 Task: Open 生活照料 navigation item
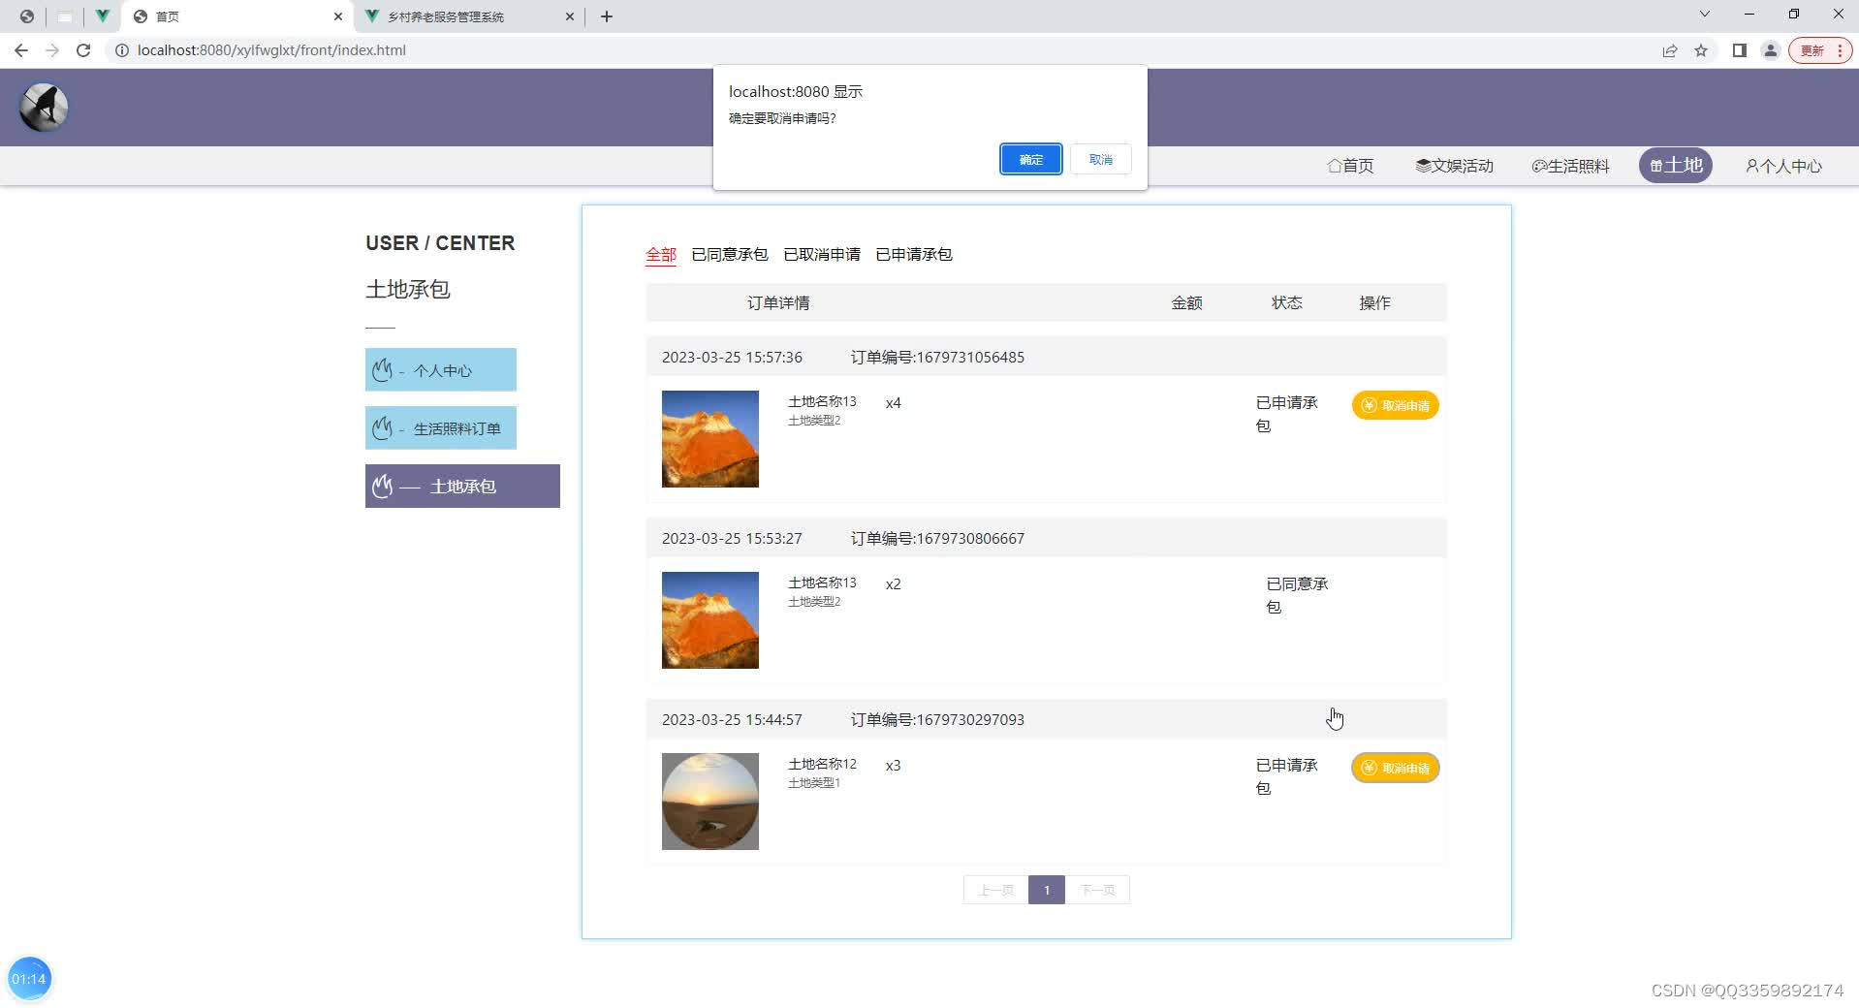(x=1571, y=166)
